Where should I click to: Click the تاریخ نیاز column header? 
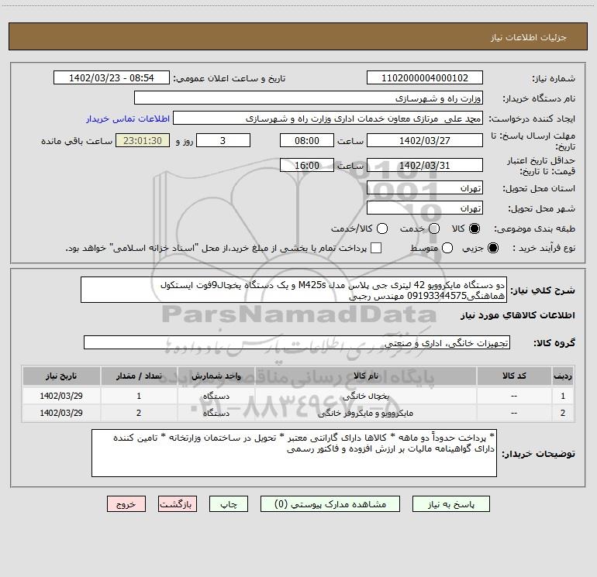pyautogui.click(x=61, y=376)
